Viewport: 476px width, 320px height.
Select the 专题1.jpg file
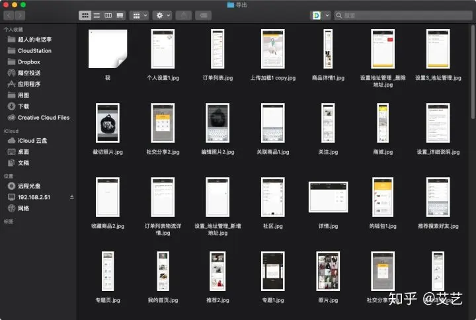(x=273, y=271)
